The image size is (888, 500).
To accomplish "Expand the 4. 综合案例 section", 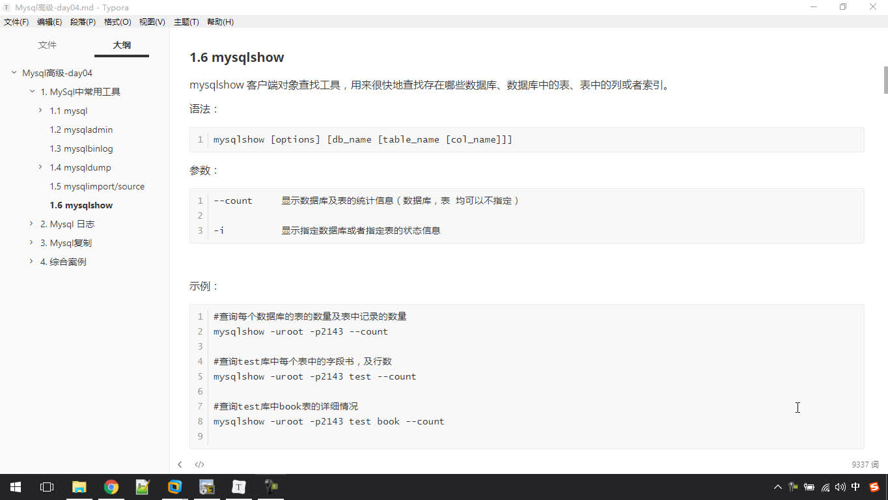I will coord(32,262).
